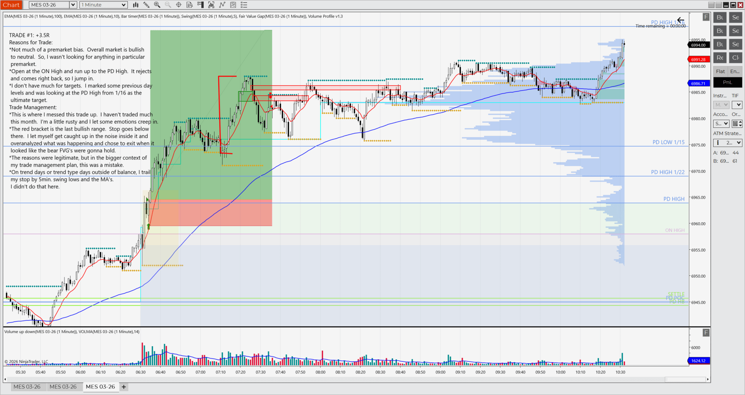Add a new chart tab with plus
The width and height of the screenshot is (745, 395).
pyautogui.click(x=124, y=387)
